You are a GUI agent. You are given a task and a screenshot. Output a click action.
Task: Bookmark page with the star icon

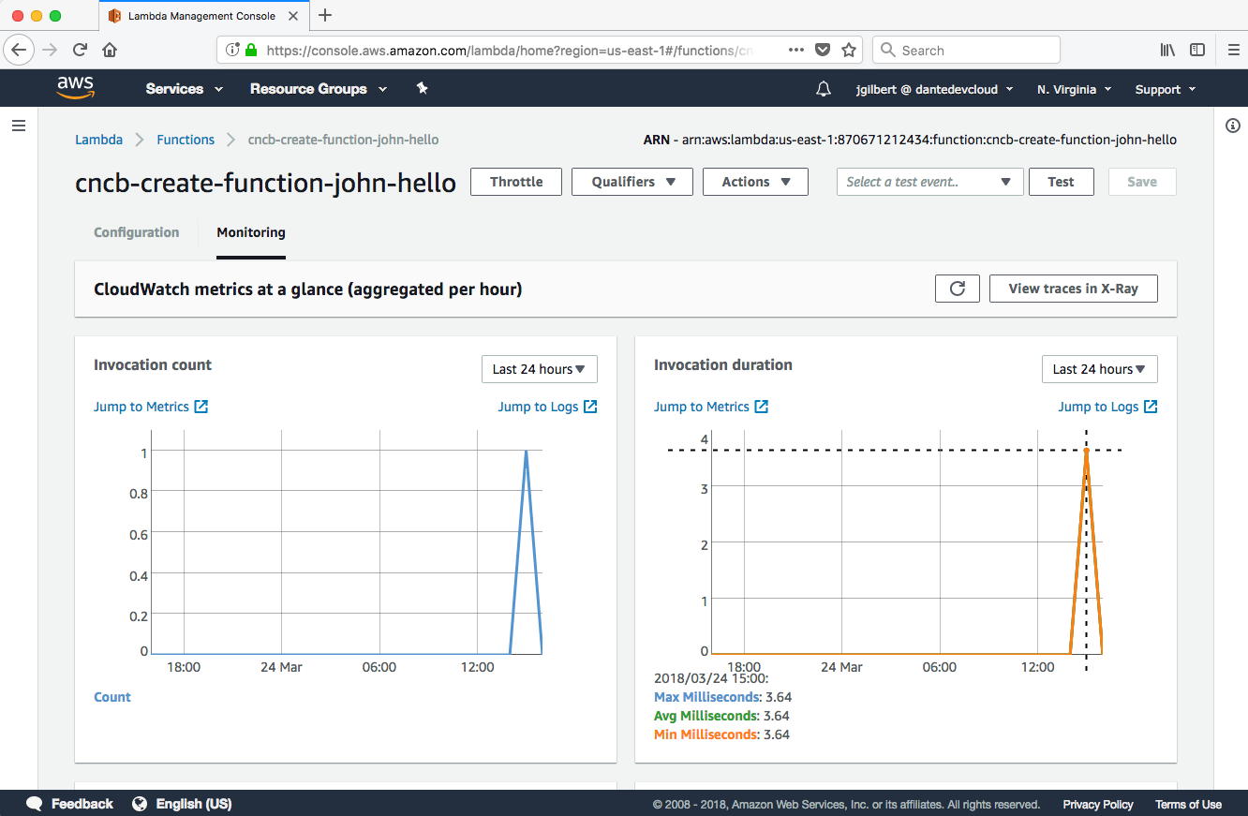tap(849, 51)
